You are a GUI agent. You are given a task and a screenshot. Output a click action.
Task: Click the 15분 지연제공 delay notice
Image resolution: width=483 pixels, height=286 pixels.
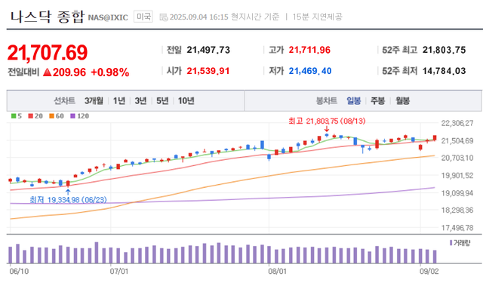(317, 17)
